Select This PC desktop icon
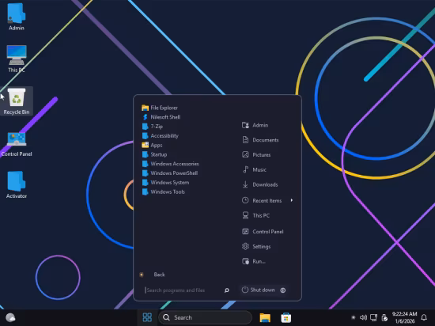 pos(17,59)
